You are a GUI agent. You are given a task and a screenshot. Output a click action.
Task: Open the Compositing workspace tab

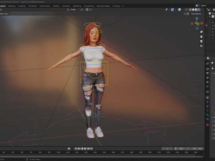pos(89,6)
